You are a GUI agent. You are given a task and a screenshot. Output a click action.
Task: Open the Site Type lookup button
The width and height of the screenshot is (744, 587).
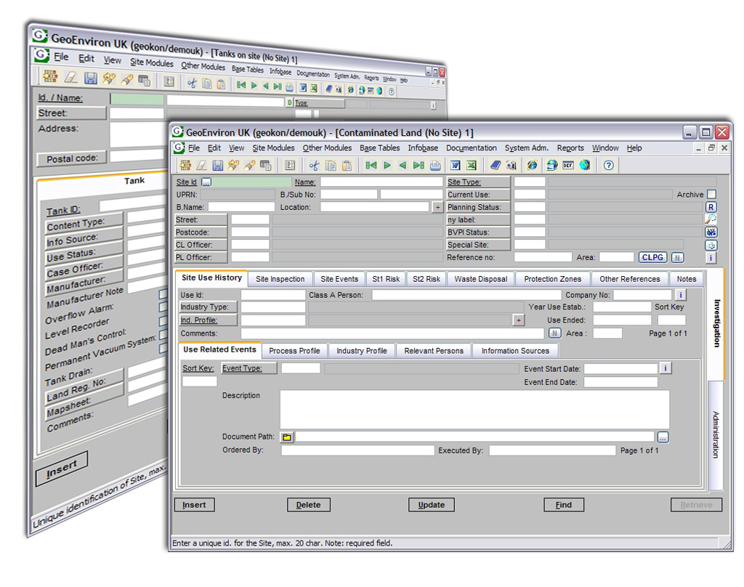478,182
